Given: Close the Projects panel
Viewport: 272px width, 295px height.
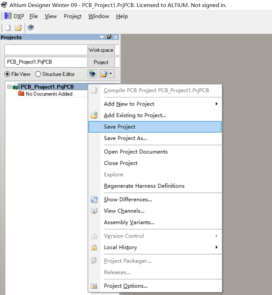Looking at the screenshot, I should pos(116,37).
